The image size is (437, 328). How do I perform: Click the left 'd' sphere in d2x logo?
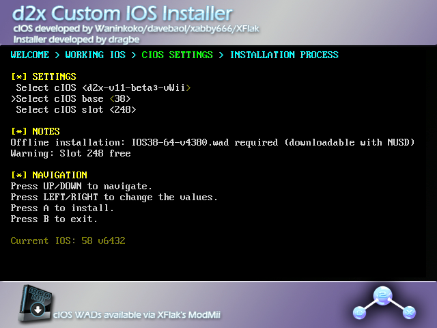tap(360, 313)
